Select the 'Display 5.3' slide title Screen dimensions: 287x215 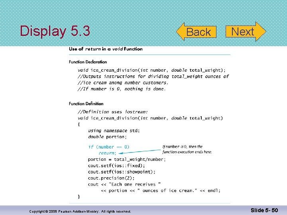coord(55,31)
